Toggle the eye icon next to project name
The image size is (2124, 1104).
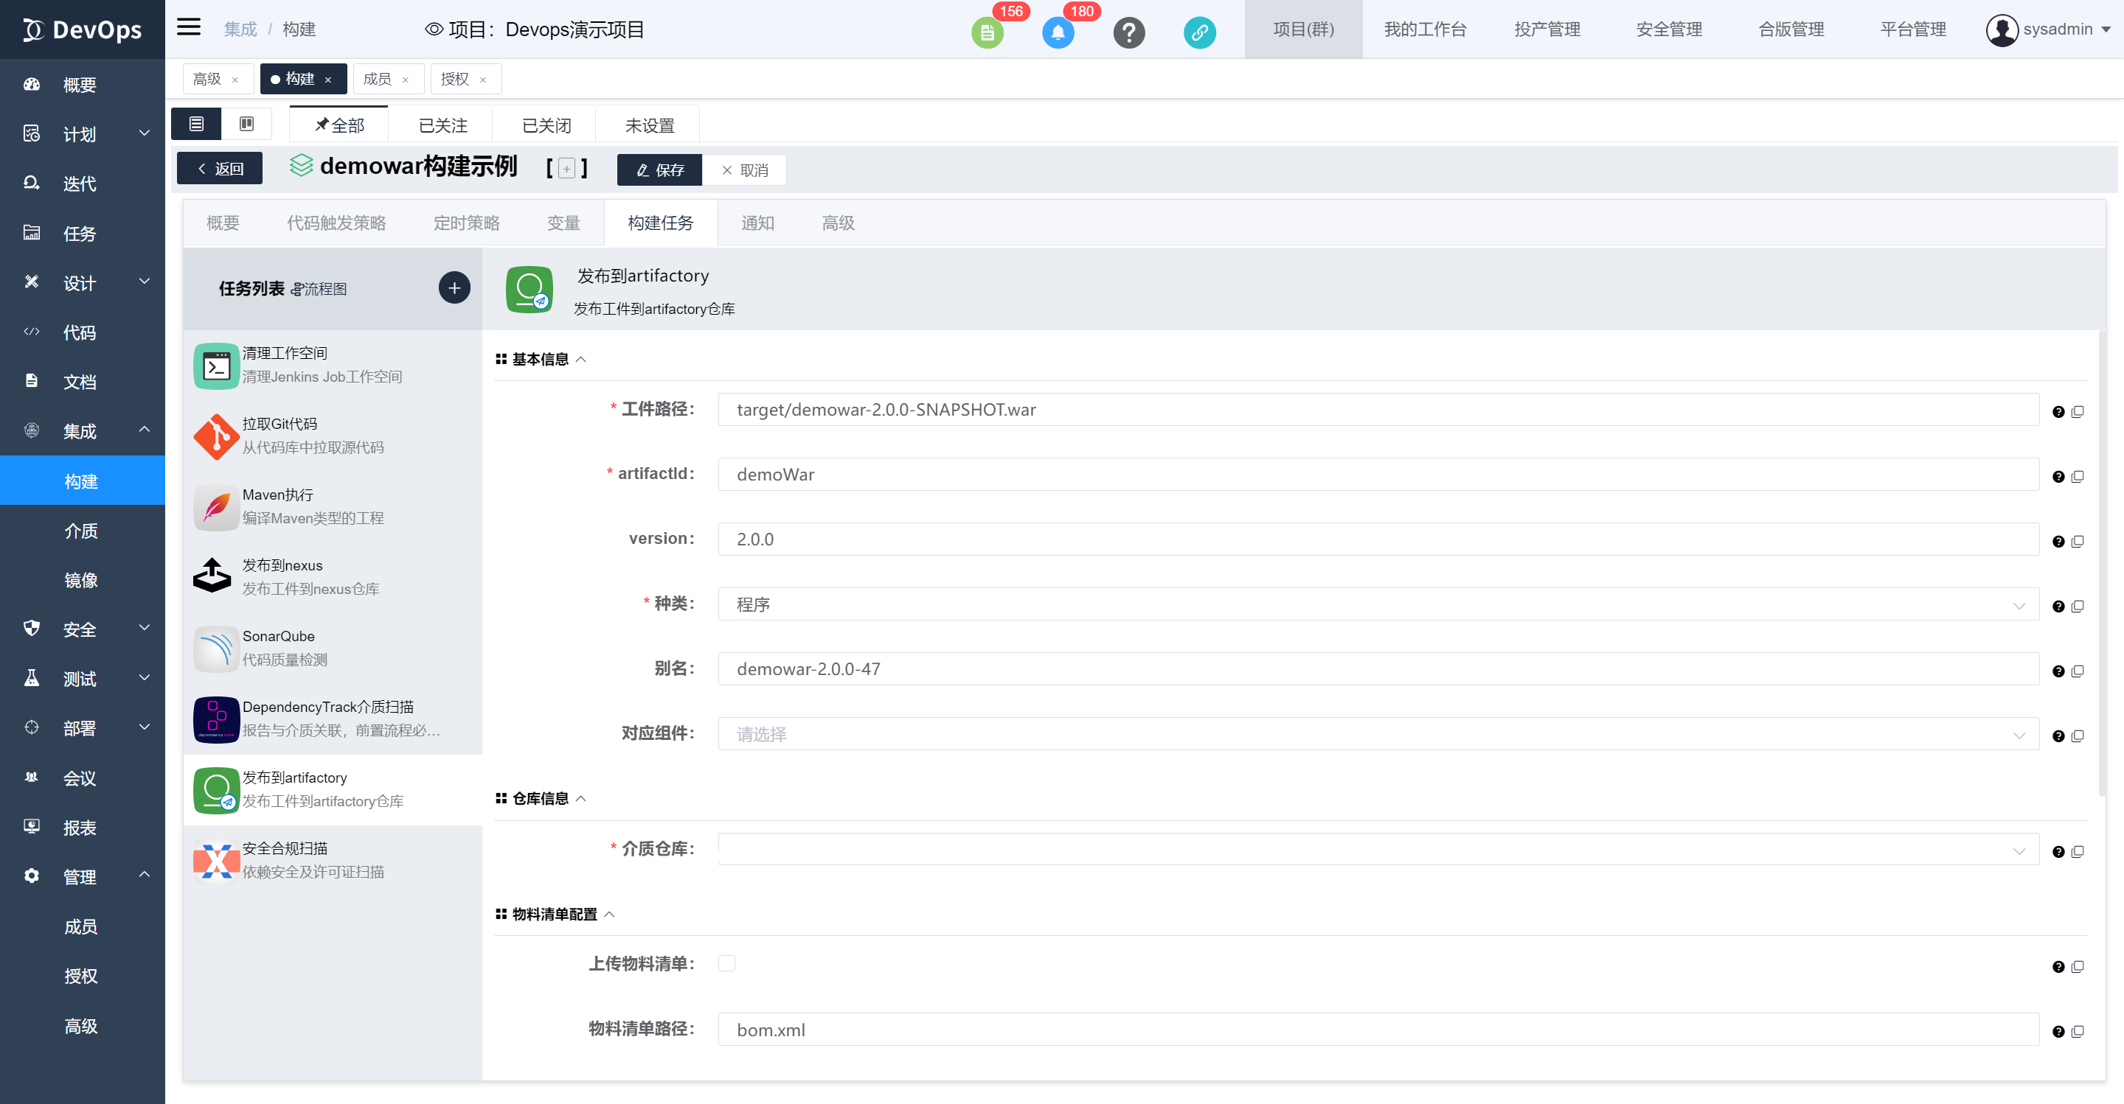[434, 29]
